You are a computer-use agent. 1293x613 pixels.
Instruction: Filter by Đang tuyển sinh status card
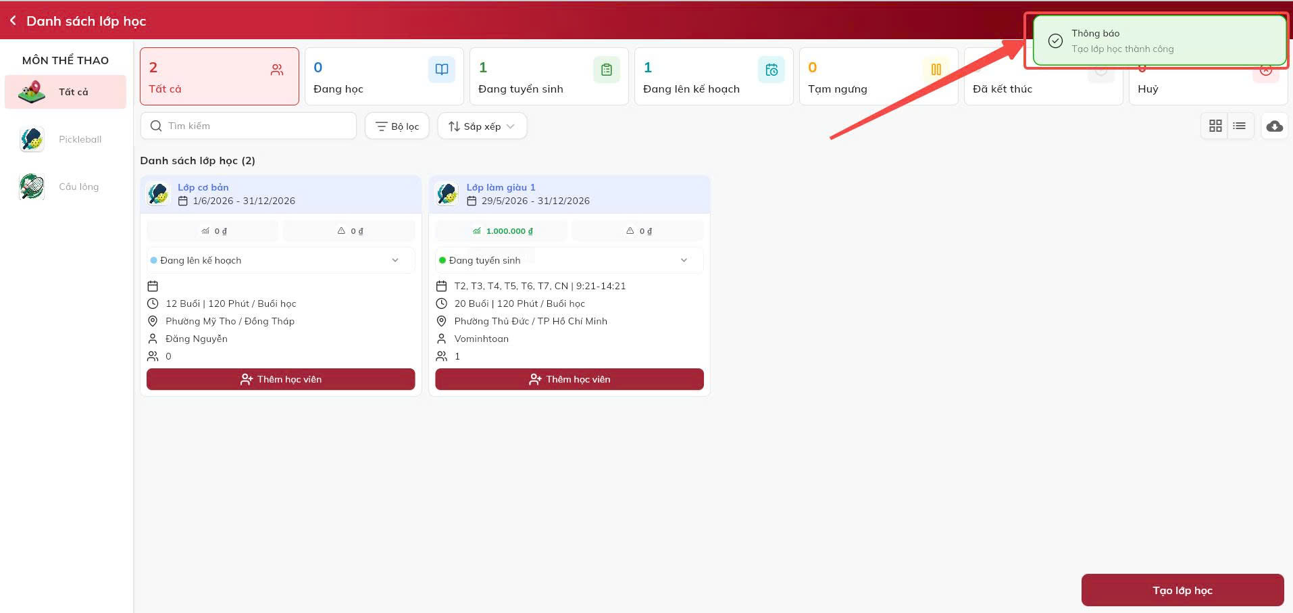[549, 76]
